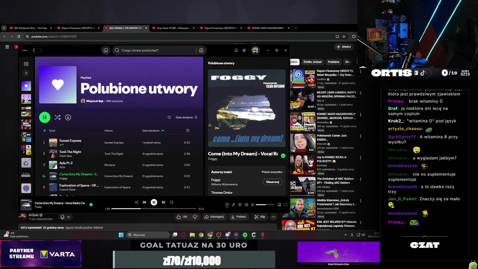Open Spotify notifications bell
This screenshot has width=478, height=269.
click(236, 50)
